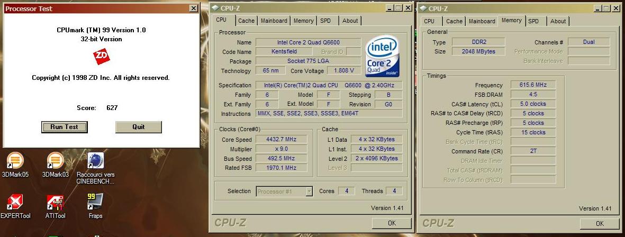The width and height of the screenshot is (625, 237).
Task: Launch the CINEBENCH shortcut icon
Action: click(x=95, y=168)
